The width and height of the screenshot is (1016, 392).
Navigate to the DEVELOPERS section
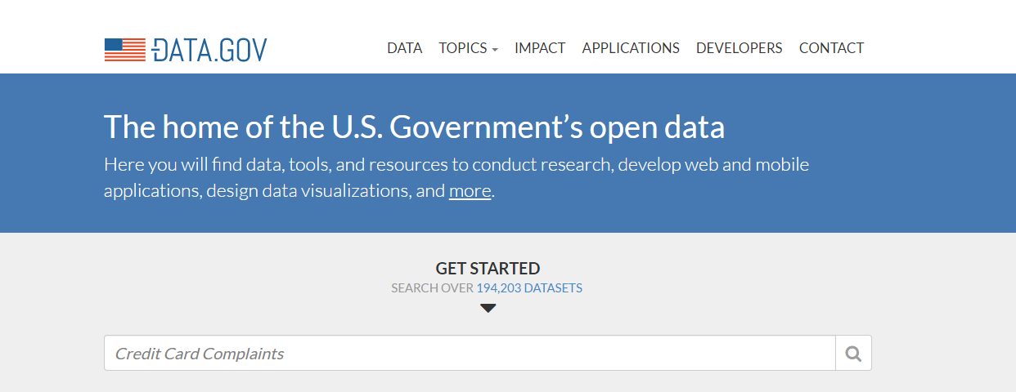point(739,48)
